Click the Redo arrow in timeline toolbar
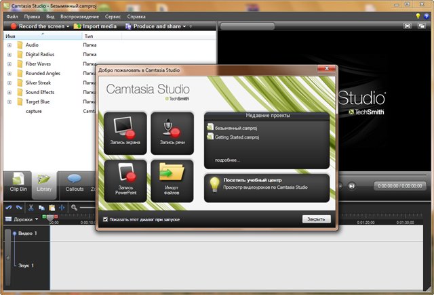434x295 pixels. pyautogui.click(x=19, y=208)
